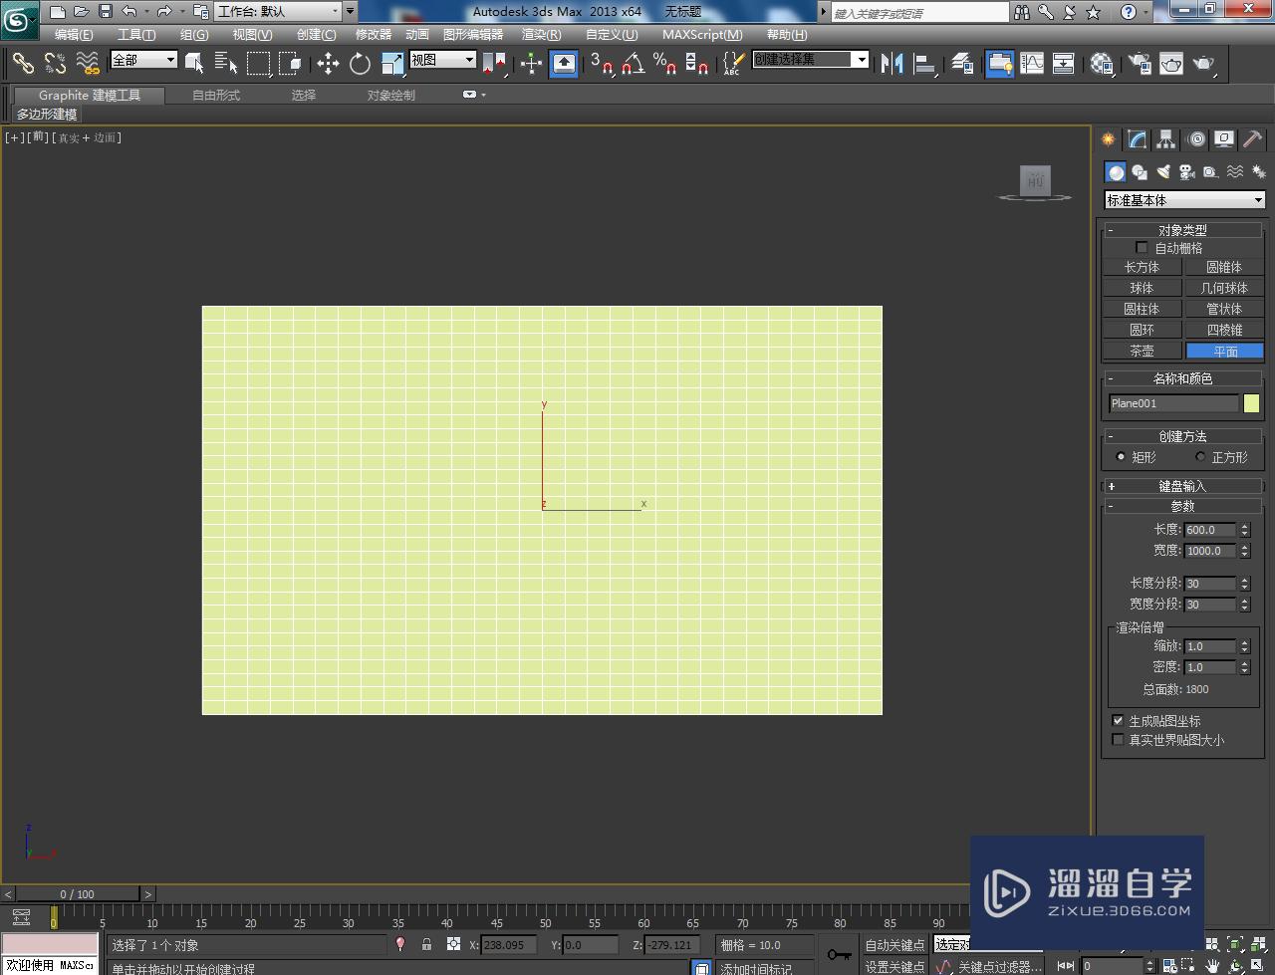
Task: Open the 编辑(E) menu
Action: click(x=74, y=35)
